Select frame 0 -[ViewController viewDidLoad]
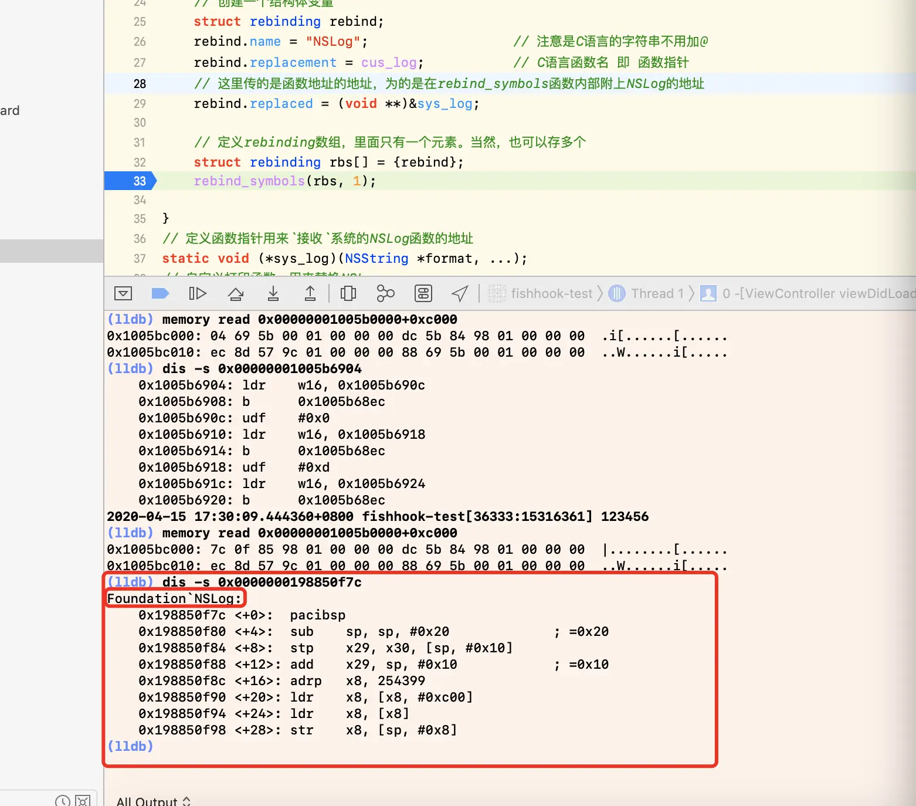Viewport: 916px width, 806px height. point(808,293)
